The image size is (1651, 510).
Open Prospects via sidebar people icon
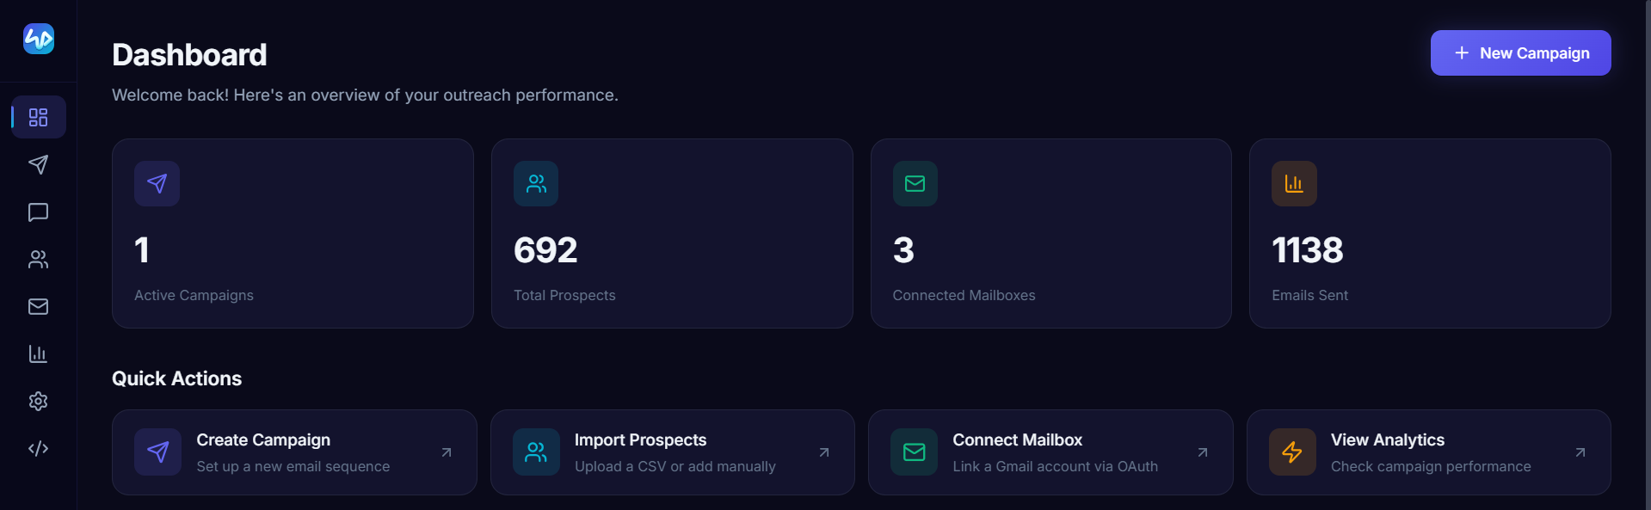click(x=39, y=259)
